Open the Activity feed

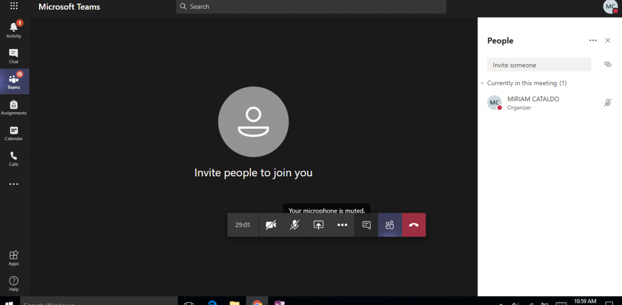point(14,30)
